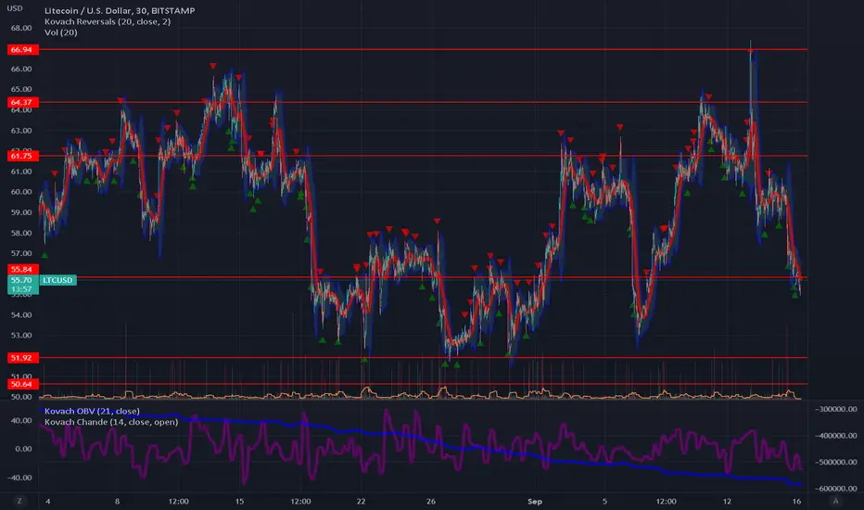Click the Z timezone button on the time axis
The height and width of the screenshot is (510, 864).
[19, 501]
